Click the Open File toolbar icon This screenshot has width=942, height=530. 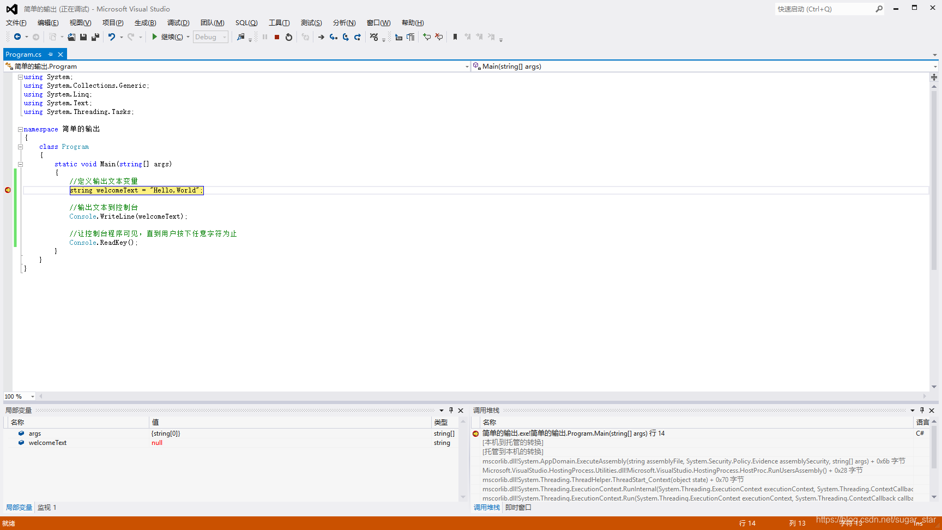tap(71, 37)
